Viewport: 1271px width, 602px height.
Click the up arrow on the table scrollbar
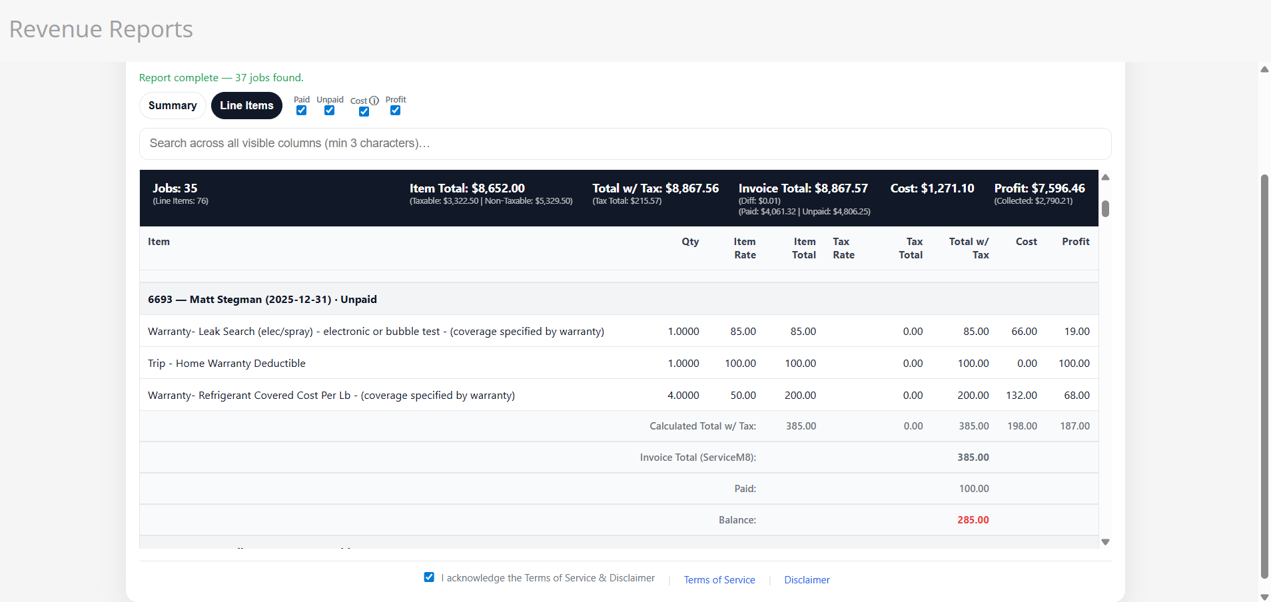[1105, 176]
